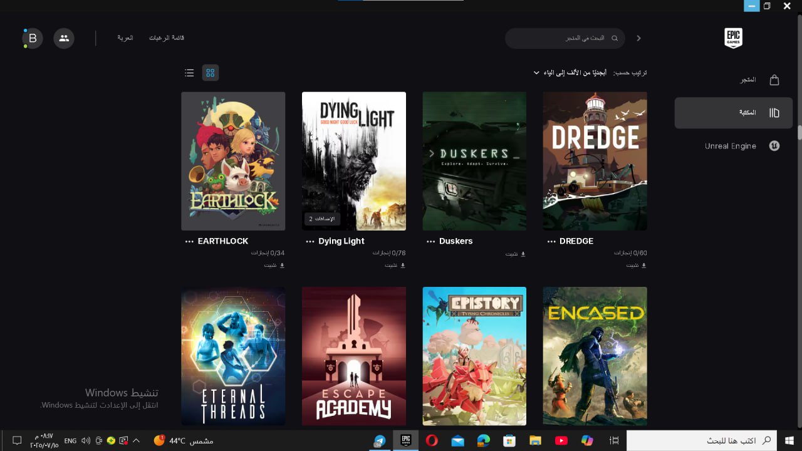Click the Duskers title text
Viewport: 802px width, 451px height.
(x=456, y=241)
